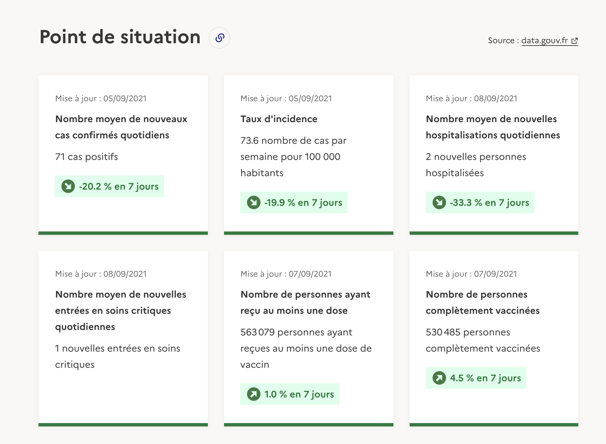This screenshot has width=606, height=444.
Task: Click the 4.5 % en 7 jours badge
Action: pyautogui.click(x=476, y=378)
